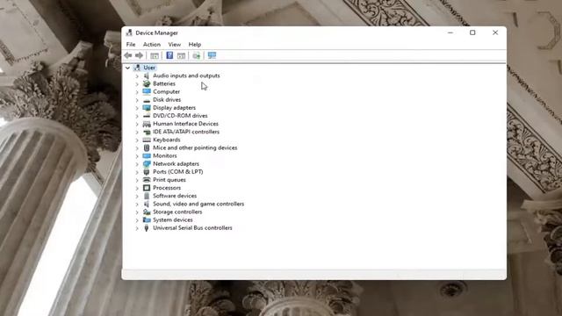Click the Human Interface Devices category icon
Viewport: 562px width, 316px height.
point(147,124)
